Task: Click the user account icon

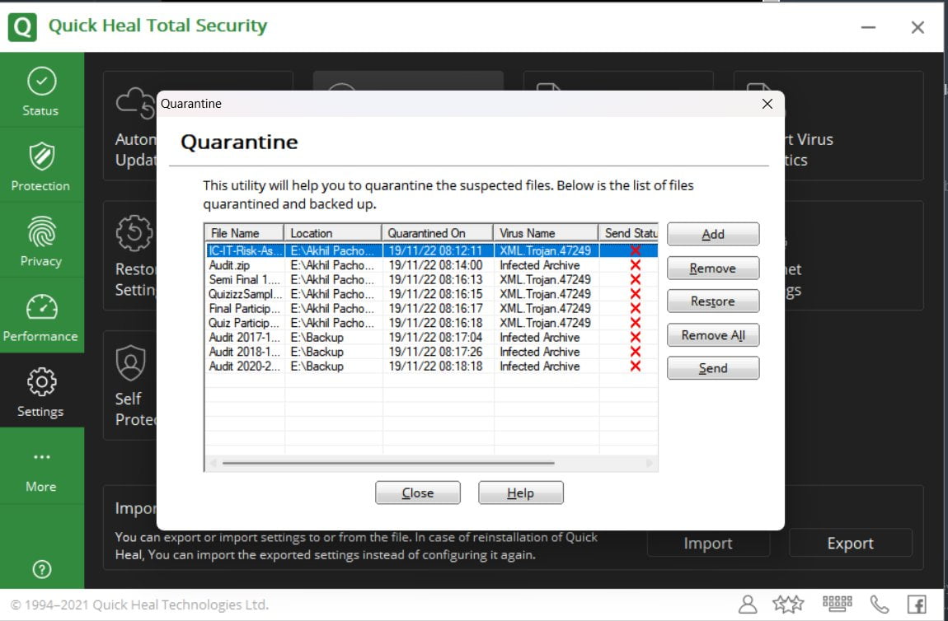Action: click(747, 604)
